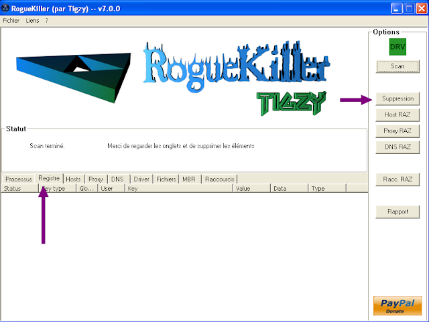Sort by the Status column header
Viewport: 429px width, 322px height.
tap(19, 189)
